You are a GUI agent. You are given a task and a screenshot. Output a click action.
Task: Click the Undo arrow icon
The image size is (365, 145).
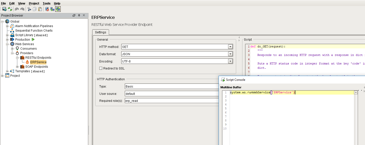(17, 9)
